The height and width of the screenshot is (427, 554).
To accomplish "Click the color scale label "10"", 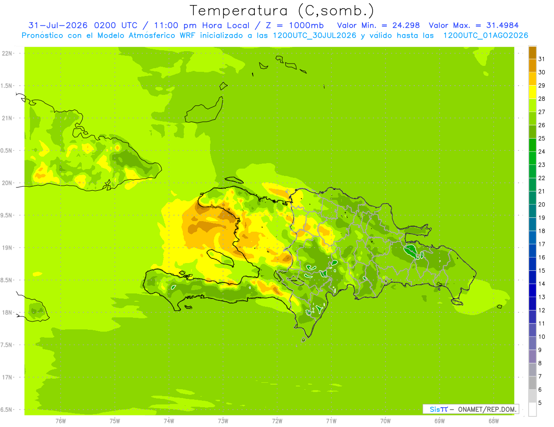I will (x=542, y=337).
